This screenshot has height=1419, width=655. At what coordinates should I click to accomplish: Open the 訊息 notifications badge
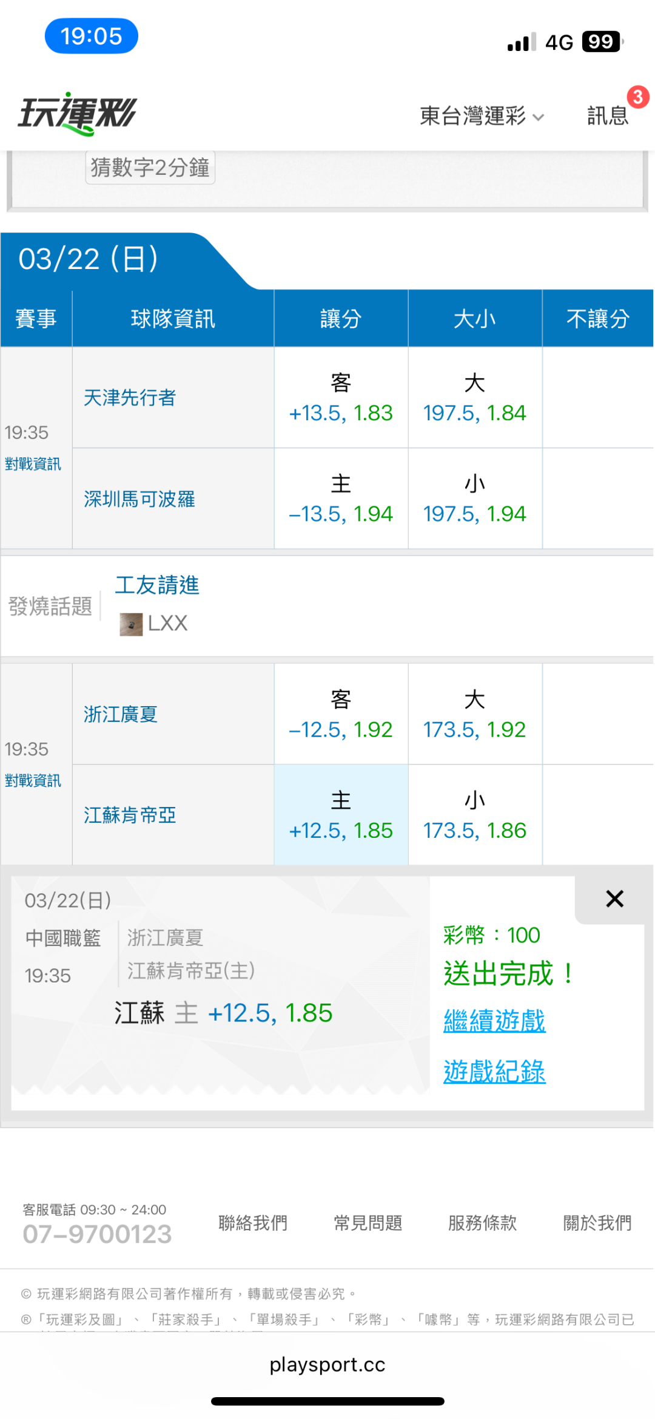[608, 115]
